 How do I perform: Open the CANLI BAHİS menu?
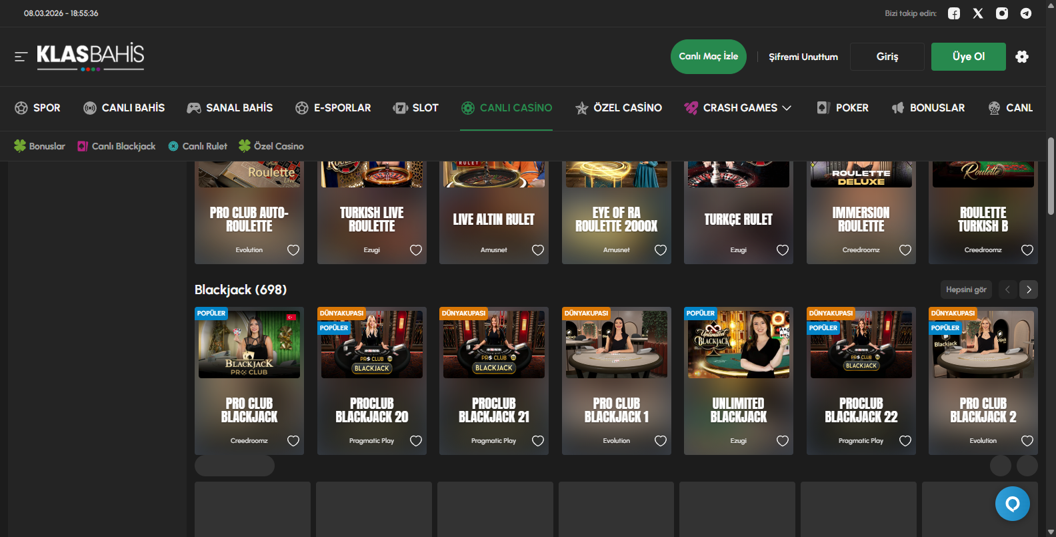tap(124, 108)
